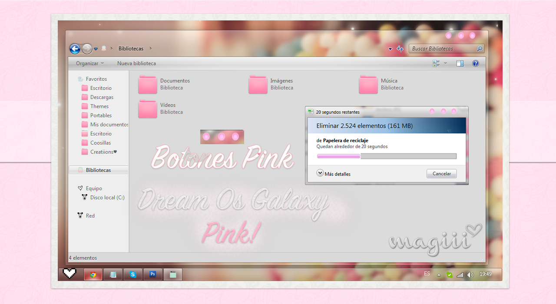
Task: Open Google Chrome in the taskbar
Action: click(93, 274)
